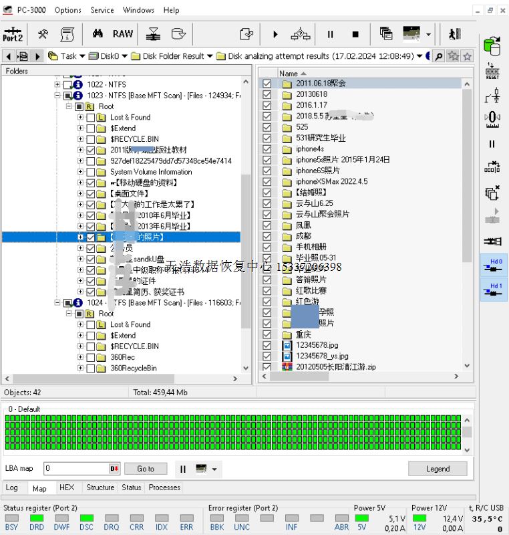This screenshot has height=535, width=509.
Task: Open the Service menu
Action: pyautogui.click(x=102, y=10)
